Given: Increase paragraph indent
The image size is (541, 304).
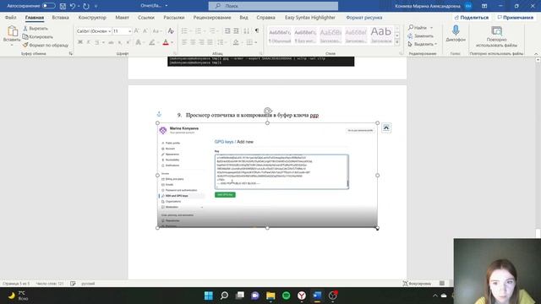Looking at the screenshot, I should 236,31.
